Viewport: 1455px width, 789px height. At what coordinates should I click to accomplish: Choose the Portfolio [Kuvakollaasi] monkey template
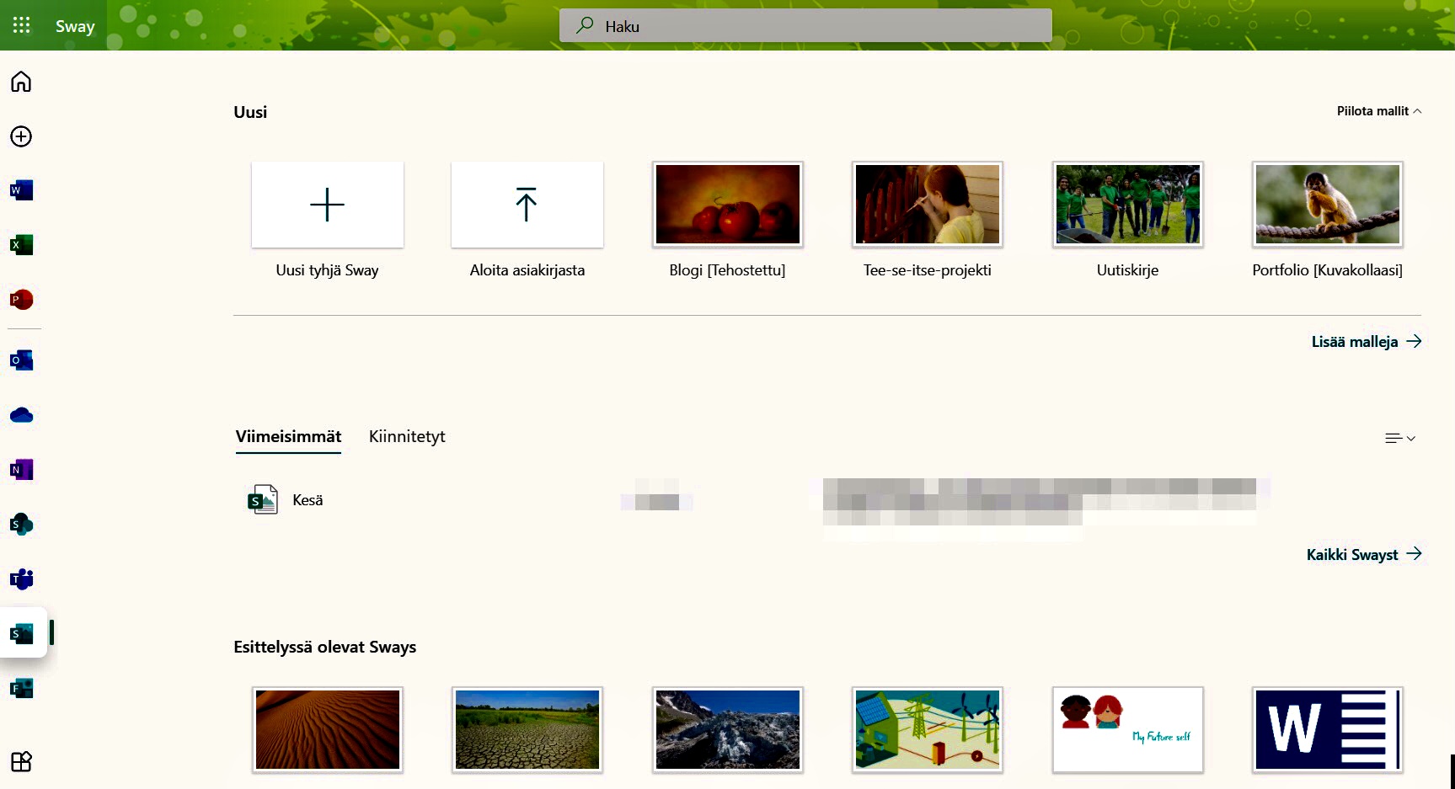click(x=1327, y=205)
